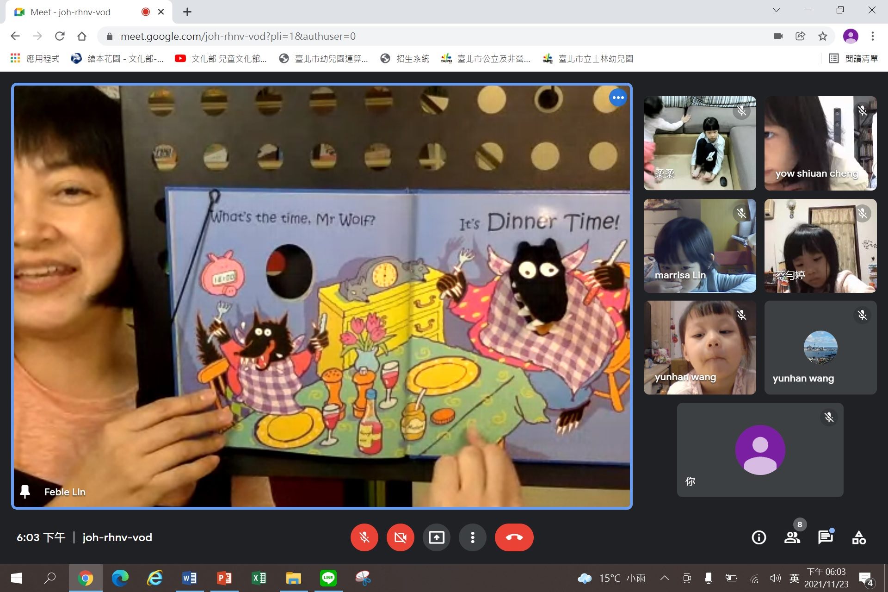Screen dimensions: 888x592
Task: Open the Chrome three-dot menu
Action: coord(873,36)
